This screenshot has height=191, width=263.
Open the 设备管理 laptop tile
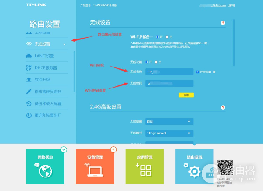(95, 166)
